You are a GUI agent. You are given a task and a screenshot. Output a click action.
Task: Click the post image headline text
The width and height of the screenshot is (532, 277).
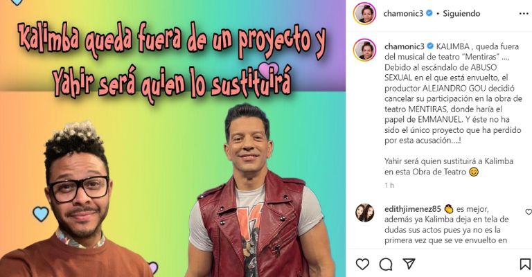pos(172,61)
